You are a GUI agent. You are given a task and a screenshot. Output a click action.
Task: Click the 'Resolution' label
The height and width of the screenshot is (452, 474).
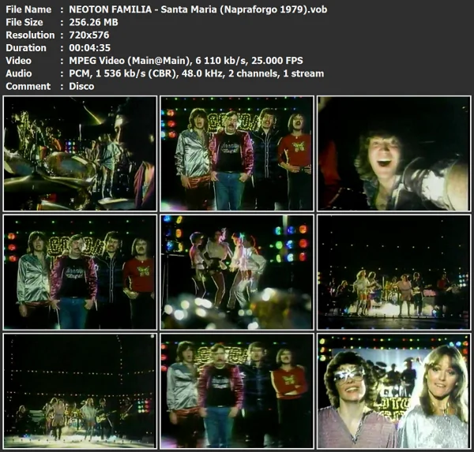coord(30,35)
